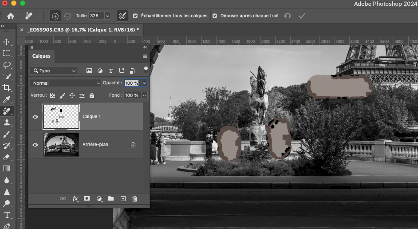Expand the toolbar double-arrow

coord(2,26)
